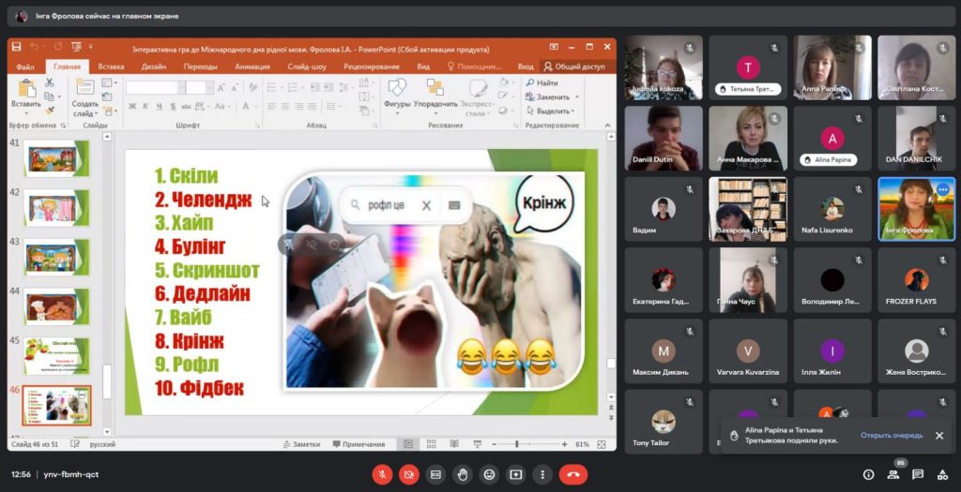Toggle the microphone mute button
This screenshot has width=961, height=492.
[382, 474]
